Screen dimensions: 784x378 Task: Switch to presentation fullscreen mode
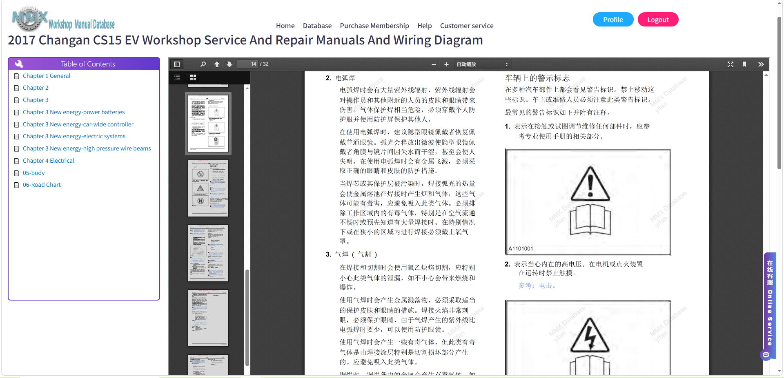click(731, 64)
